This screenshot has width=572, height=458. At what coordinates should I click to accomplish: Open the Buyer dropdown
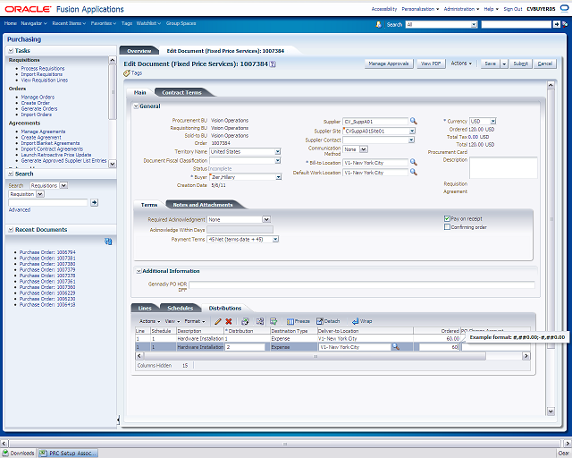278,177
